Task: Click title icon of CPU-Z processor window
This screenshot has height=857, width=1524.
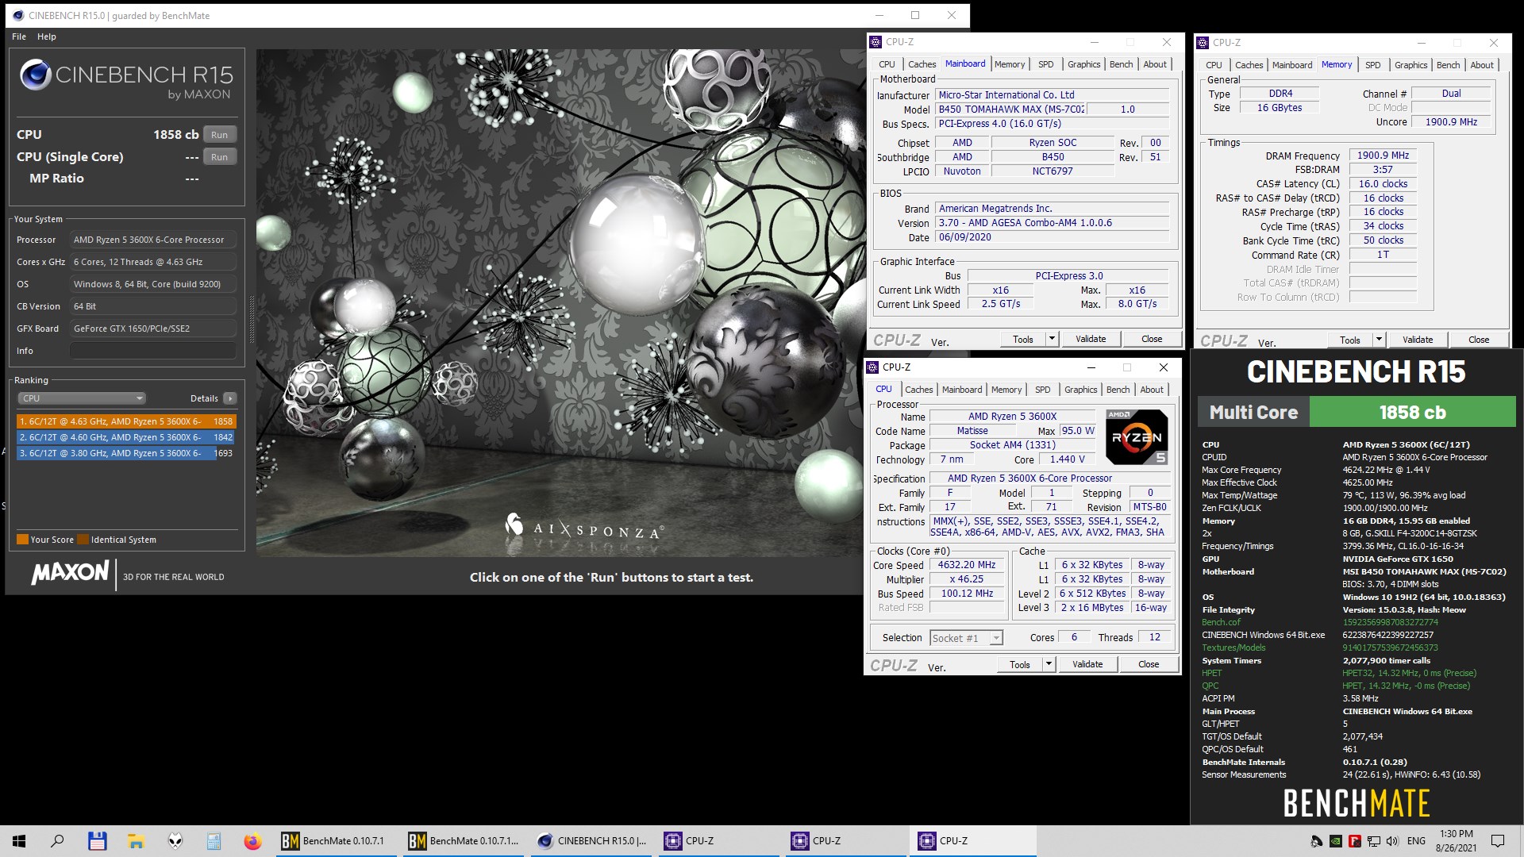Action: point(872,367)
